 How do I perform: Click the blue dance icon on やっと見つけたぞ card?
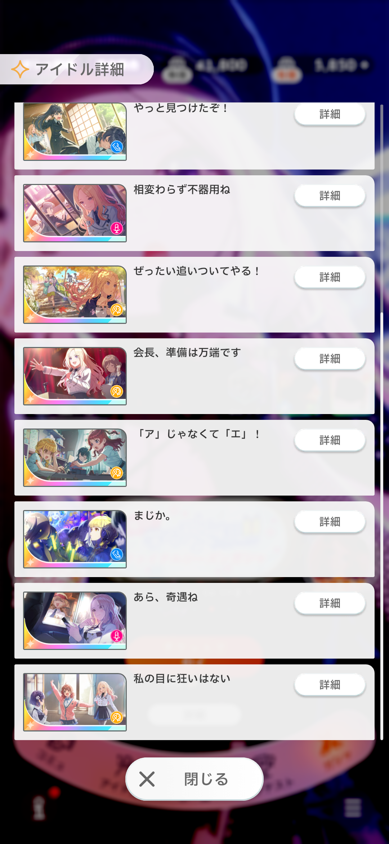pyautogui.click(x=117, y=147)
